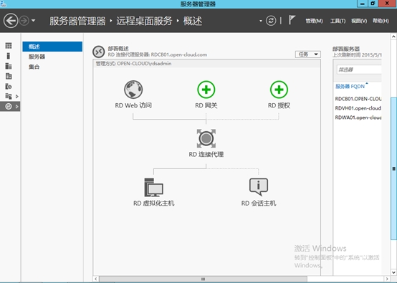Select the Local Server sidebar icon
This screenshot has height=283, width=397.
click(x=9, y=56)
